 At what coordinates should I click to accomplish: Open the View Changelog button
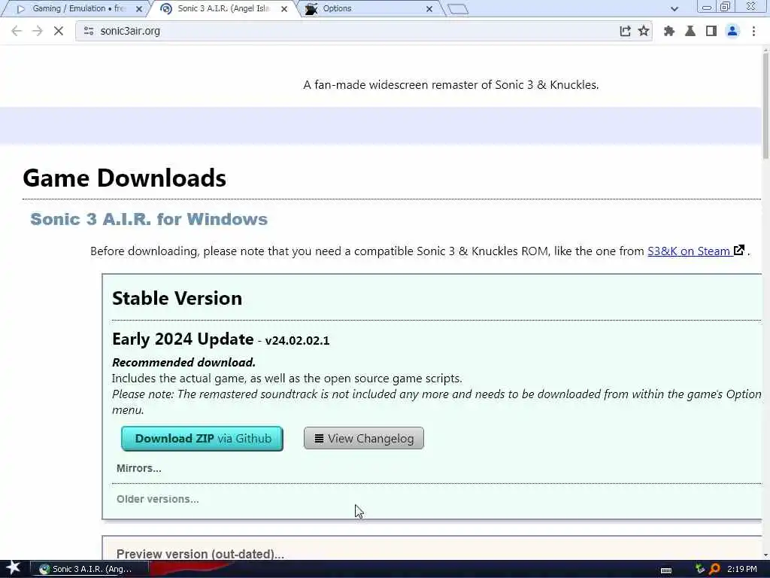[x=363, y=439]
